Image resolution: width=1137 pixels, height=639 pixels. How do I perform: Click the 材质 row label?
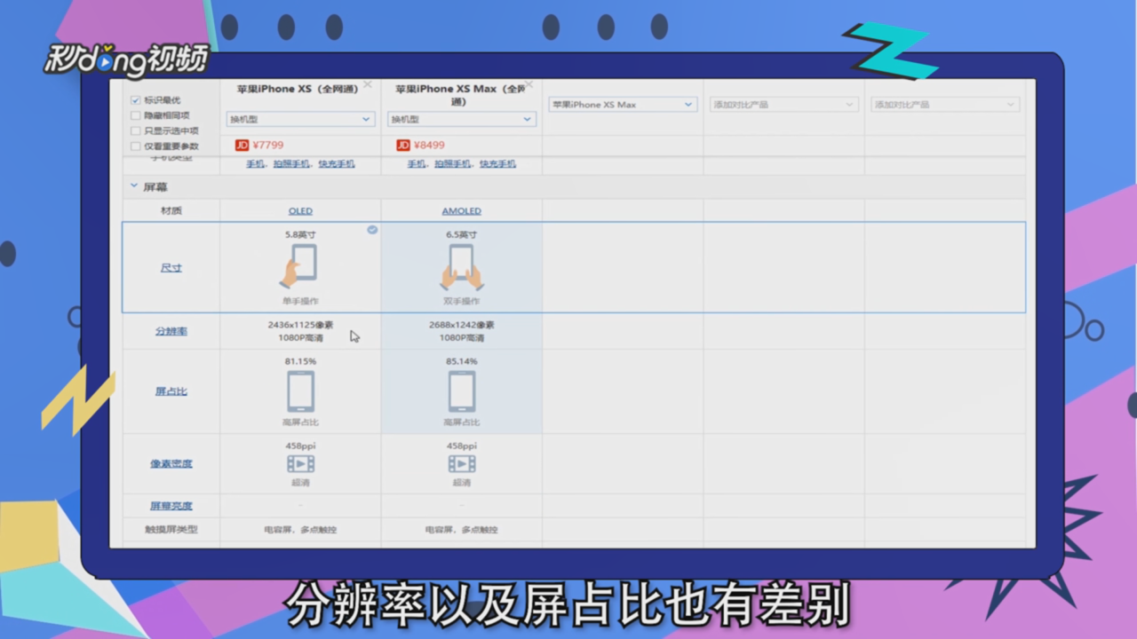click(x=171, y=211)
